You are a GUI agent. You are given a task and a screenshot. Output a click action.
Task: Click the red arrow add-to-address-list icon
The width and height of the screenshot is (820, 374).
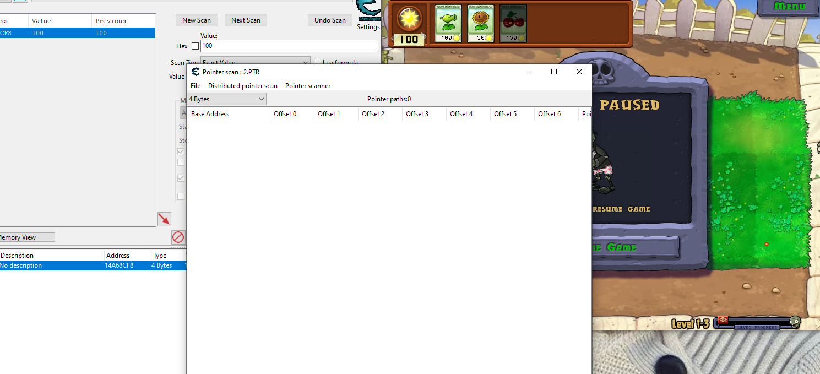point(164,219)
